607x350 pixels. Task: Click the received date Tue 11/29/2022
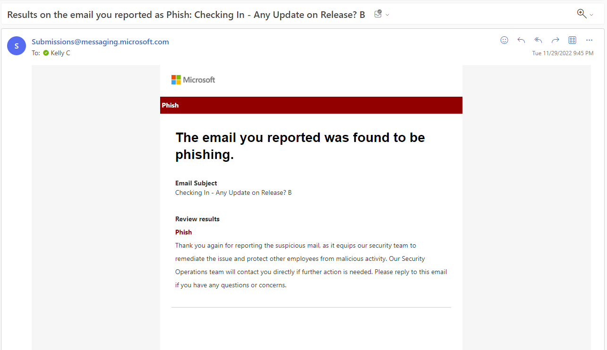click(x=563, y=53)
